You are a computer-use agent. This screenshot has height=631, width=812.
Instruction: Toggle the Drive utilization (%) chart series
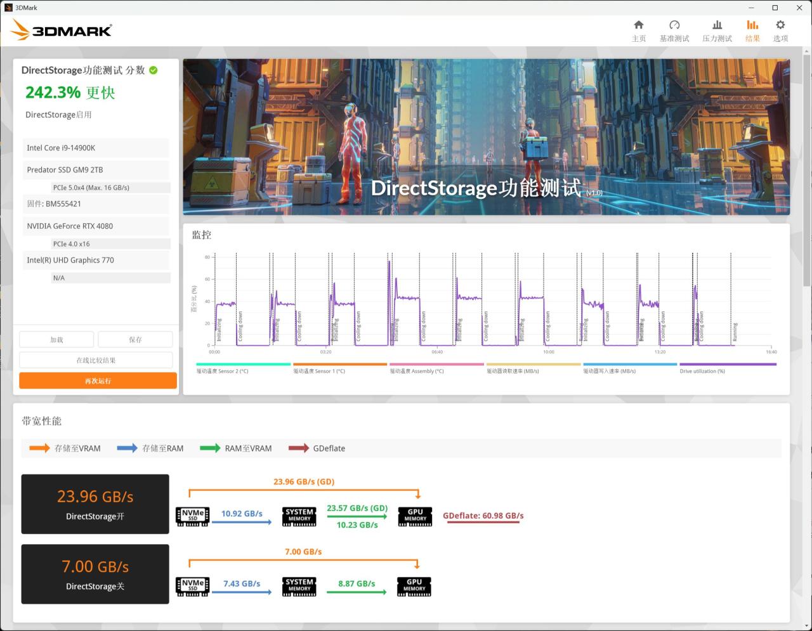click(728, 368)
